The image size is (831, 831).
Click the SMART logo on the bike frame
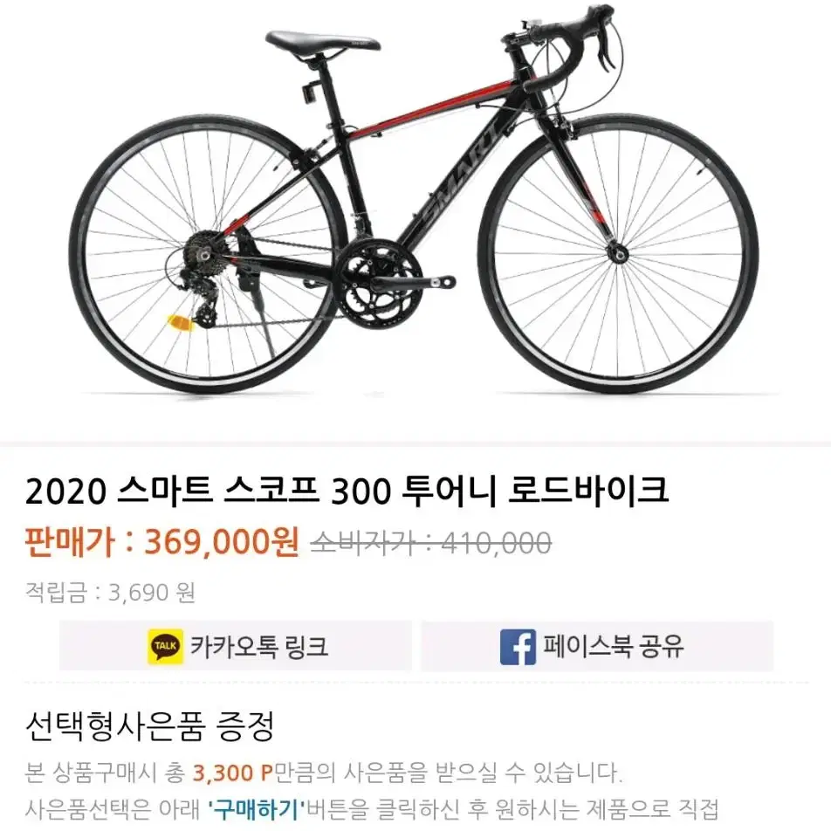(x=460, y=174)
